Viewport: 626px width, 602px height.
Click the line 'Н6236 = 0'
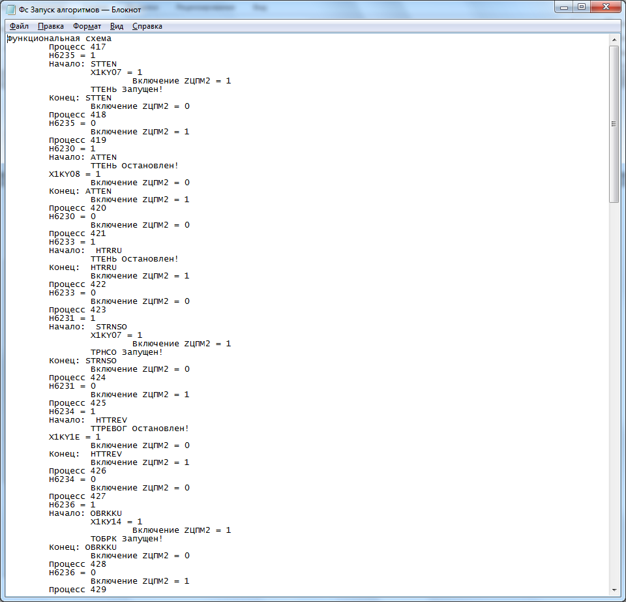coord(72,573)
